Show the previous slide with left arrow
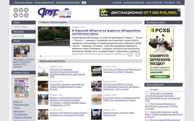The height and width of the screenshot is (121, 194). tap(130, 54)
